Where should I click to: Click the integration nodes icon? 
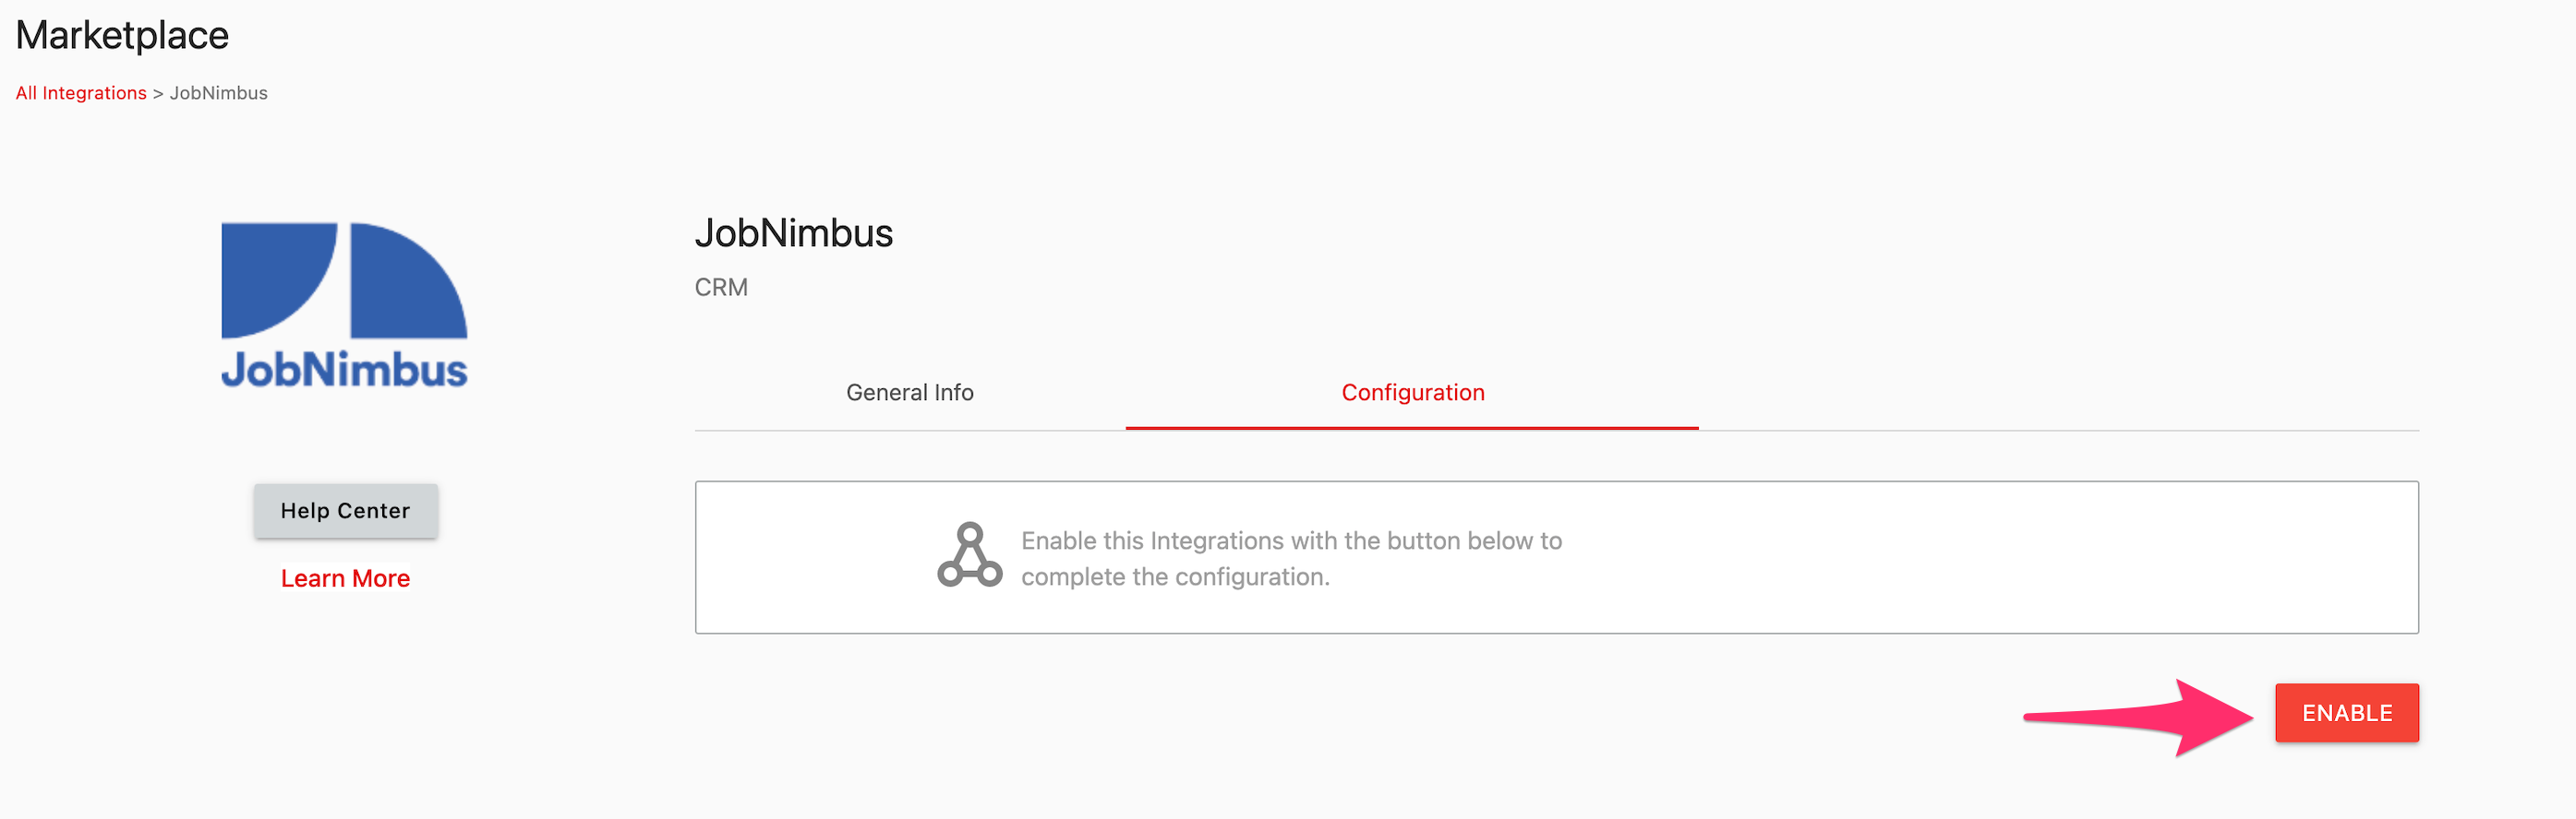pos(969,554)
